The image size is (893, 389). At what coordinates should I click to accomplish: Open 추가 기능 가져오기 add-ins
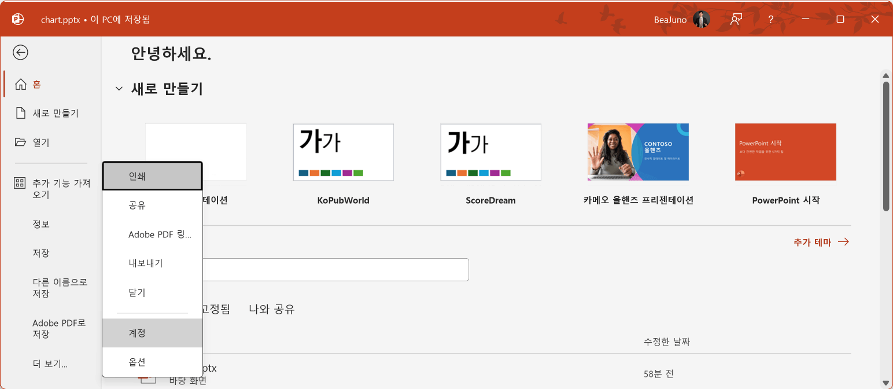click(52, 189)
